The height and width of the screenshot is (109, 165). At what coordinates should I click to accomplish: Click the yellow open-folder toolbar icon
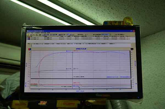(x=28, y=35)
